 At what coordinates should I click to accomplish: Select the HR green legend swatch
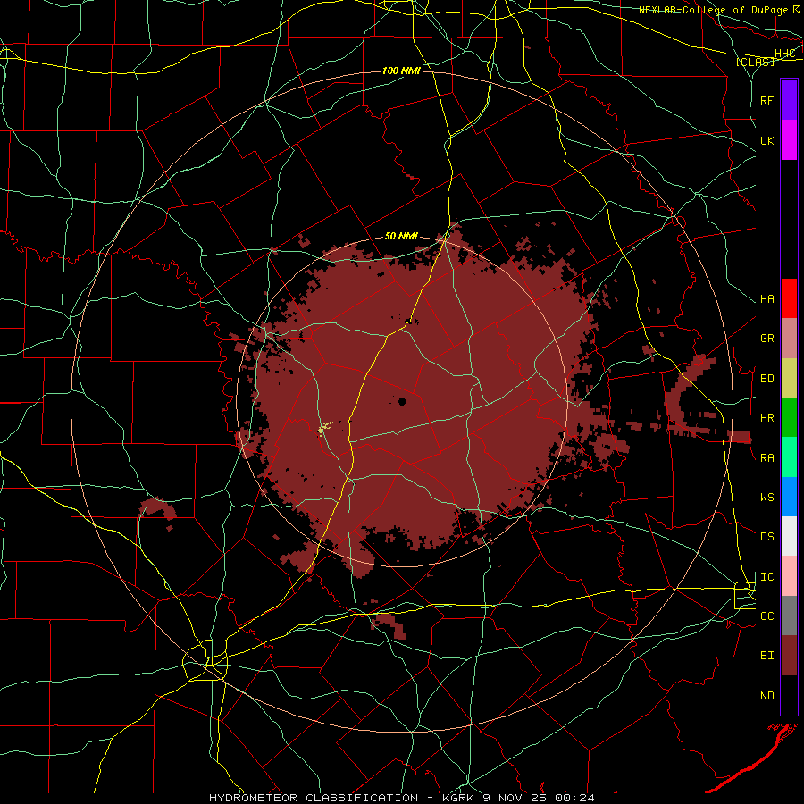click(x=789, y=417)
